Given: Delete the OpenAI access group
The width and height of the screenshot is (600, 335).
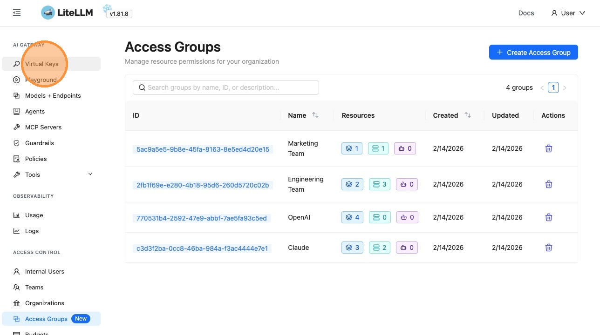Looking at the screenshot, I should point(549,217).
